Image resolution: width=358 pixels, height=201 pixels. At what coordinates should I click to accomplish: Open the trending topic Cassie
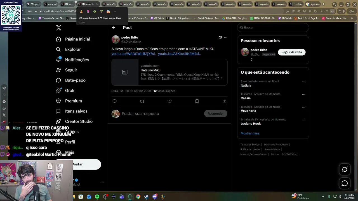click(246, 98)
